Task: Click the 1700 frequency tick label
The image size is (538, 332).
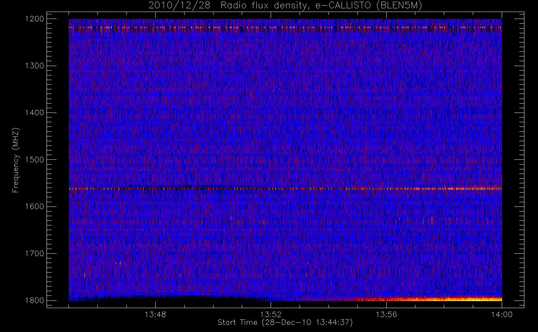Action: pos(35,253)
